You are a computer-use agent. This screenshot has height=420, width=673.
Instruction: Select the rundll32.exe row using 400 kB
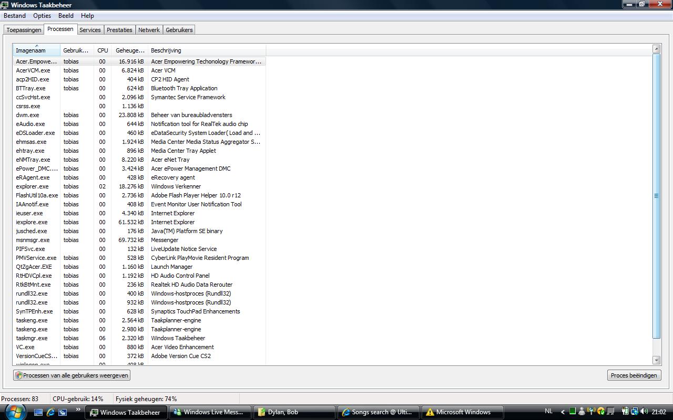[139, 293]
